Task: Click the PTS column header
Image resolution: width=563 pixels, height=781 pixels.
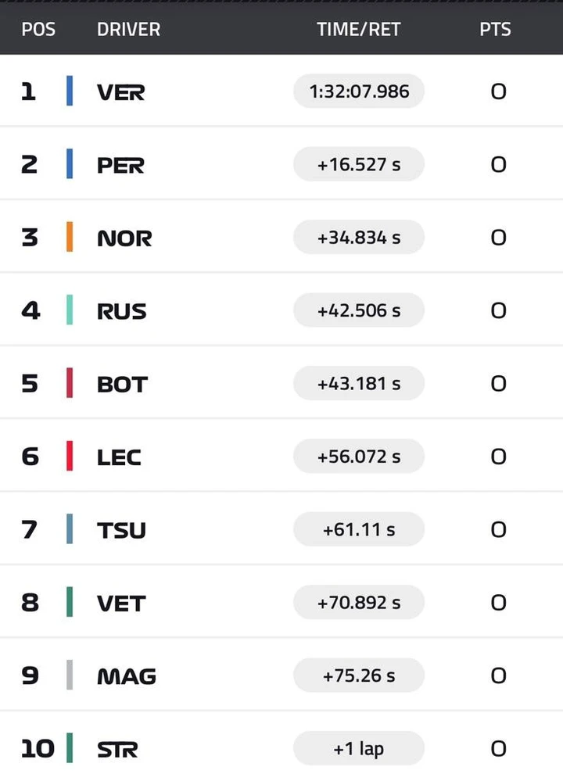Action: (495, 30)
